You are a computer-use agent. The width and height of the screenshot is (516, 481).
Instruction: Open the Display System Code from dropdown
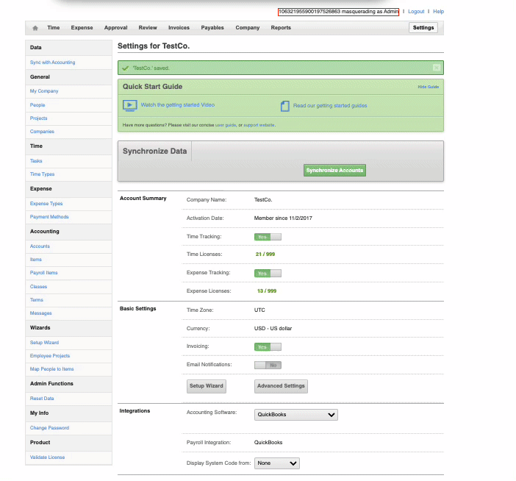pyautogui.click(x=277, y=463)
